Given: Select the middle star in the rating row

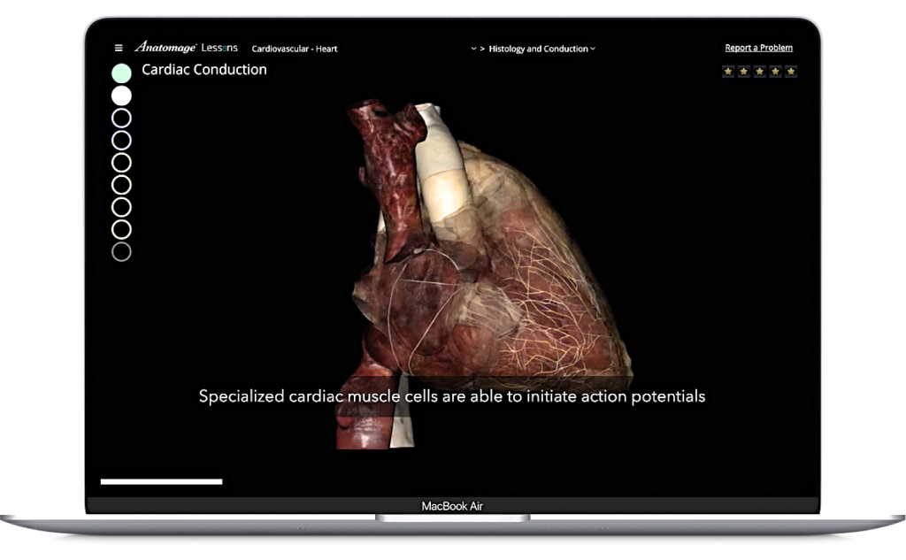Looking at the screenshot, I should pos(759,71).
